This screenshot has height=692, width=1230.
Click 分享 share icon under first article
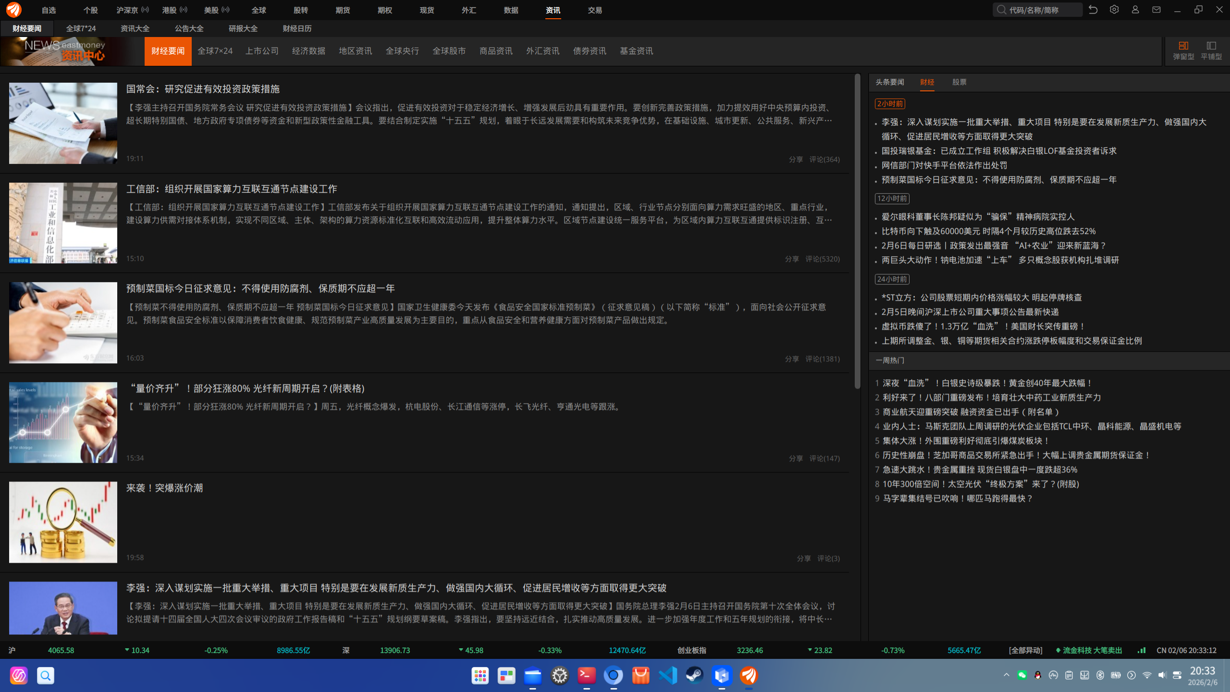tap(795, 159)
